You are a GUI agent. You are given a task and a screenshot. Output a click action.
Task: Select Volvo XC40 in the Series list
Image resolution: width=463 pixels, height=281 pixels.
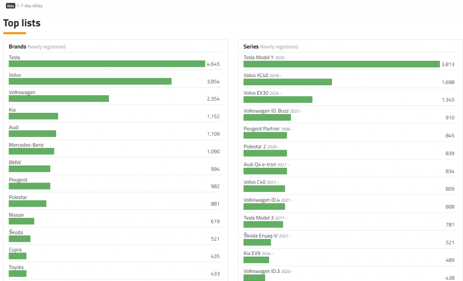(x=256, y=75)
